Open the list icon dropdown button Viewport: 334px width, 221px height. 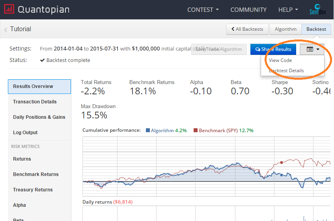coord(312,49)
